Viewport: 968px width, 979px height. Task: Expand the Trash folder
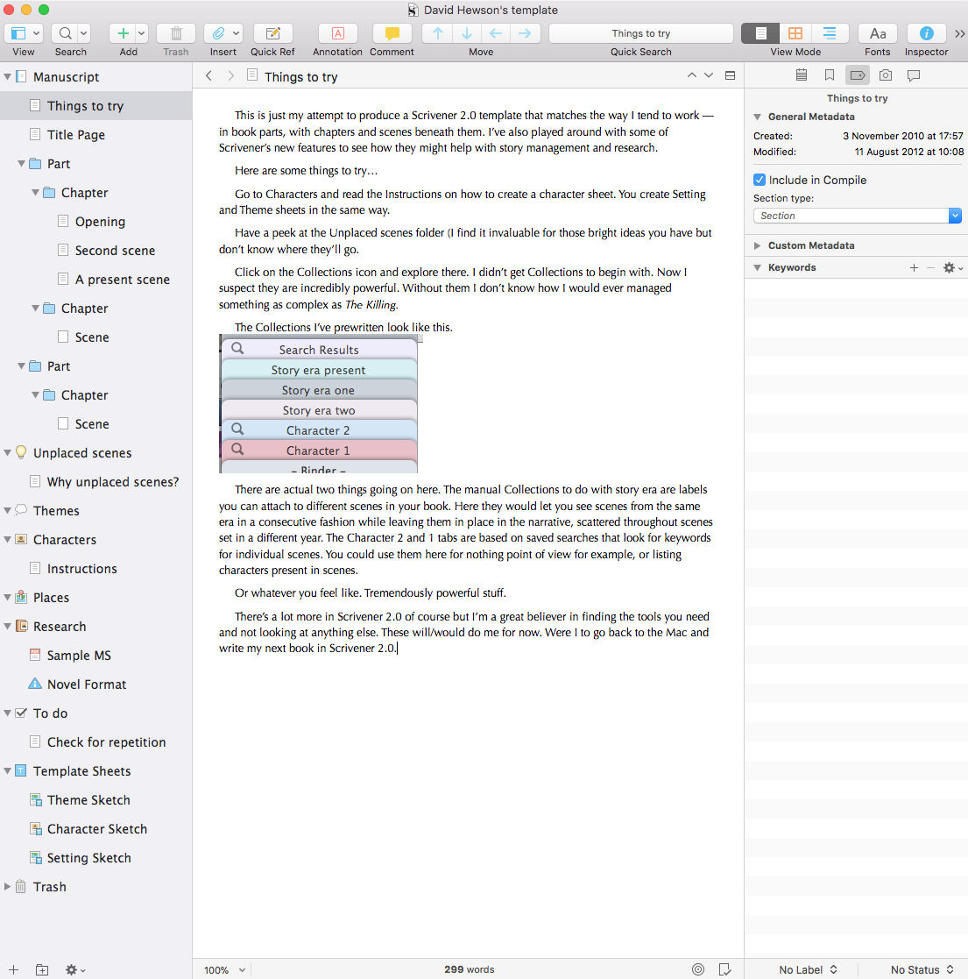coord(8,887)
